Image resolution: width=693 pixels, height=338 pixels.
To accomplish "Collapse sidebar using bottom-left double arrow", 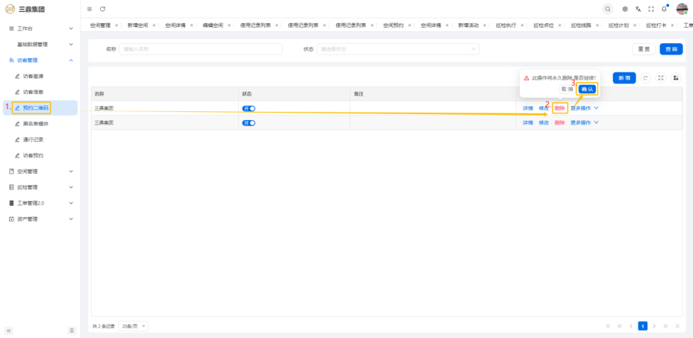I will click(9, 330).
